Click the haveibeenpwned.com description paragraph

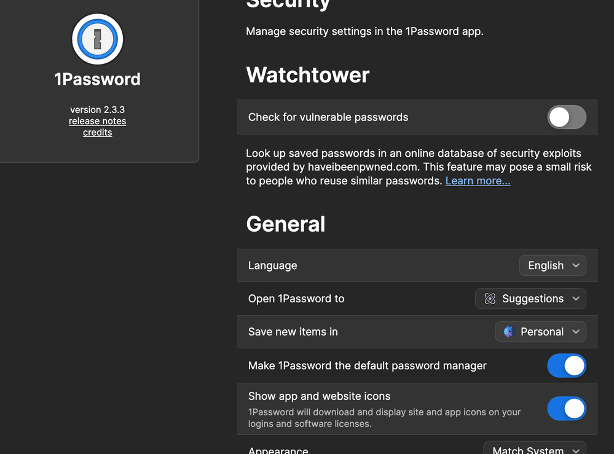418,166
